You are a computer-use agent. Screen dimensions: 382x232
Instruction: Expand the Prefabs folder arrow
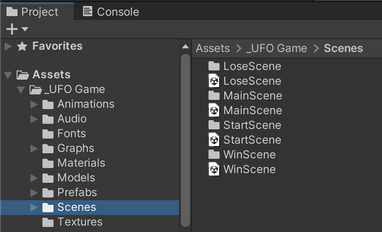(34, 192)
